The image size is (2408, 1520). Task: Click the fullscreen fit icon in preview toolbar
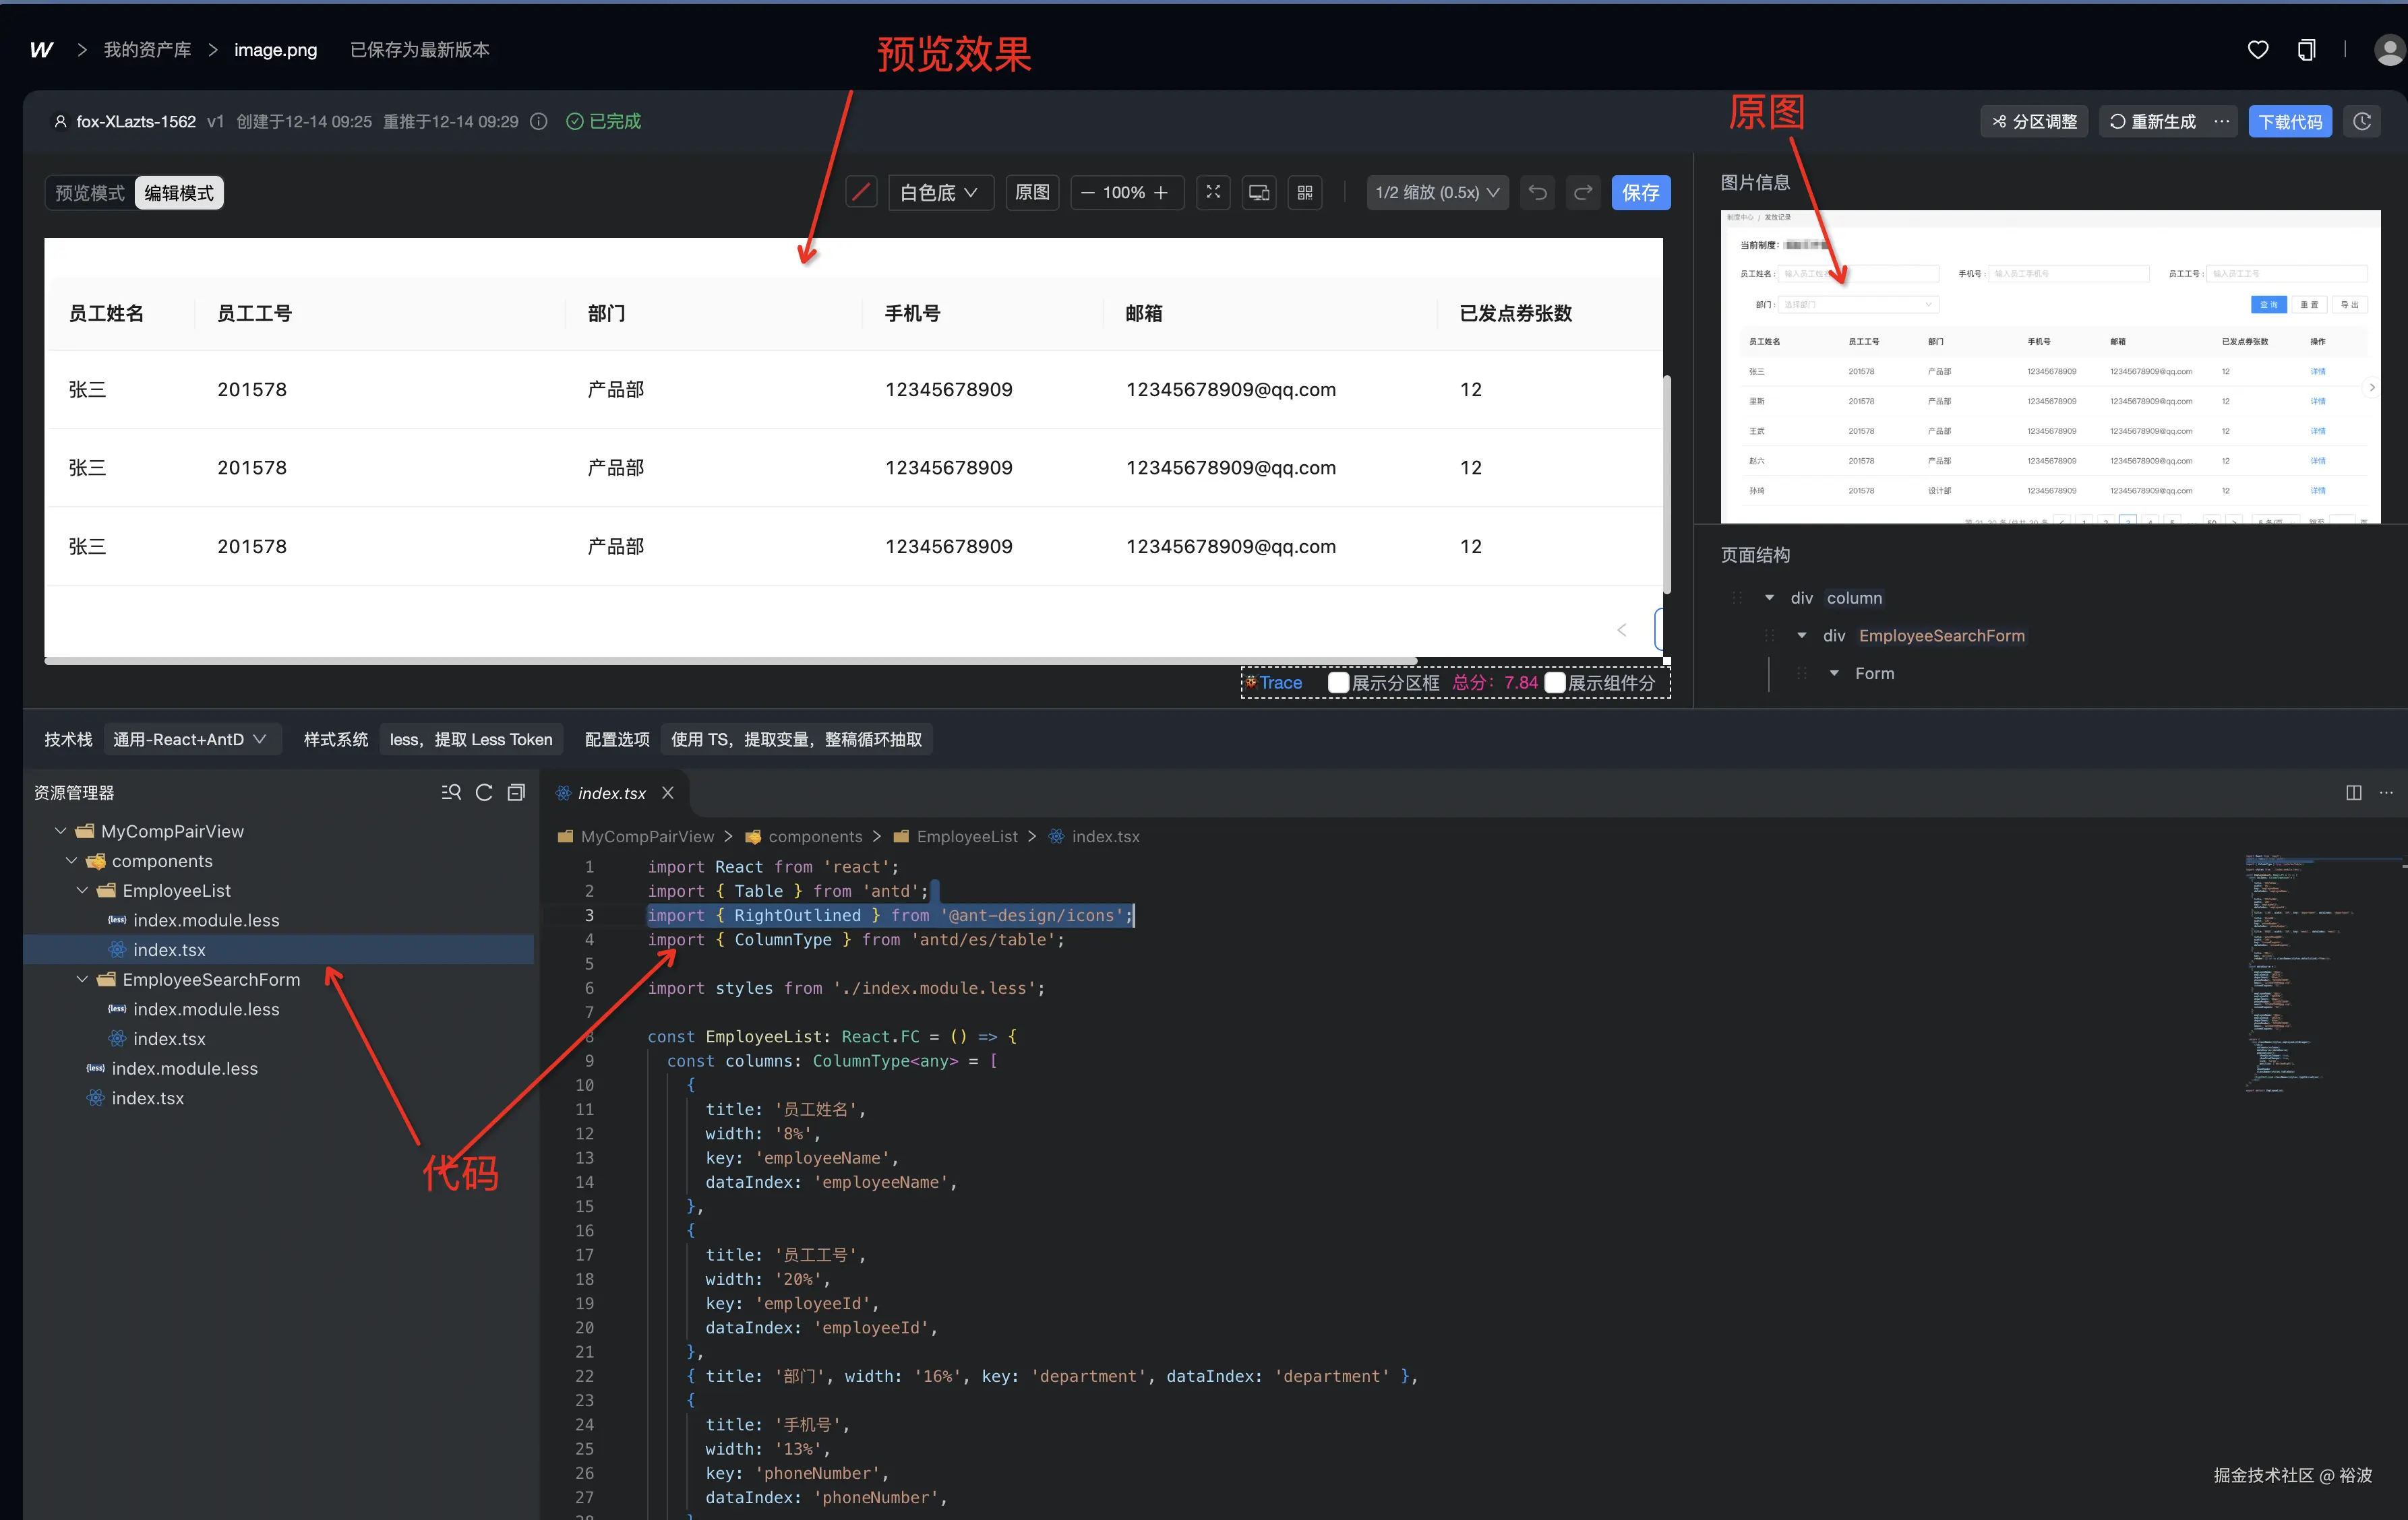(x=1213, y=192)
